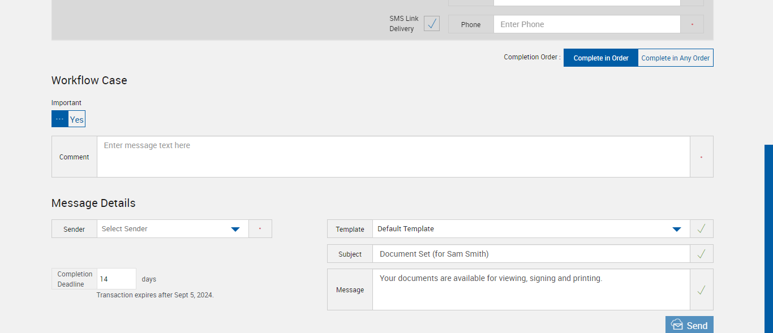Switch to Complete in Any Order
This screenshot has height=333, width=773.
[675, 58]
